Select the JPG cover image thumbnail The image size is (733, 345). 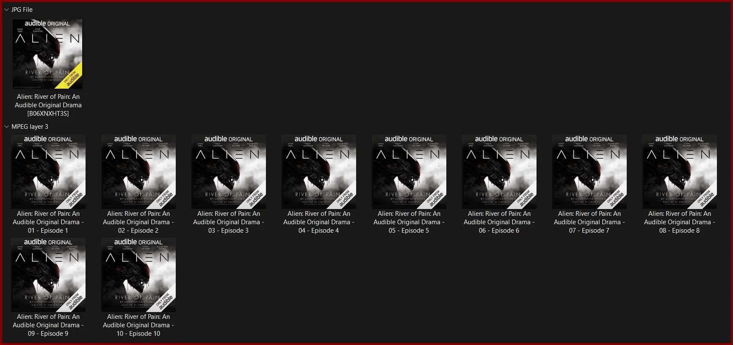[47, 54]
